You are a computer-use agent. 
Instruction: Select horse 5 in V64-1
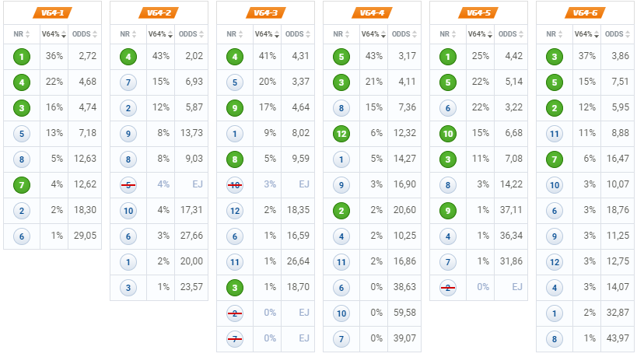click(x=22, y=134)
